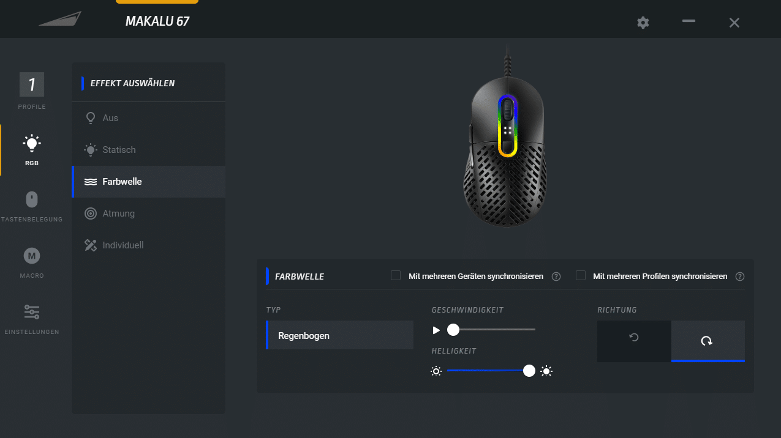Viewport: 781px width, 438px height.
Task: Click help icon for profile synchronization
Action: [x=740, y=277]
